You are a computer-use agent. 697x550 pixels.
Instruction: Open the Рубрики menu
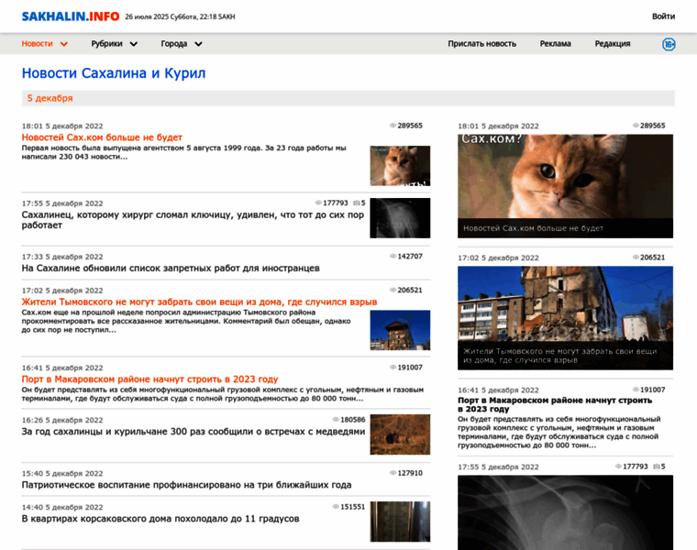[106, 43]
